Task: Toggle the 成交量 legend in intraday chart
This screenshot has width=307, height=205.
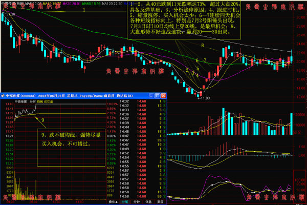Action: coord(48,101)
